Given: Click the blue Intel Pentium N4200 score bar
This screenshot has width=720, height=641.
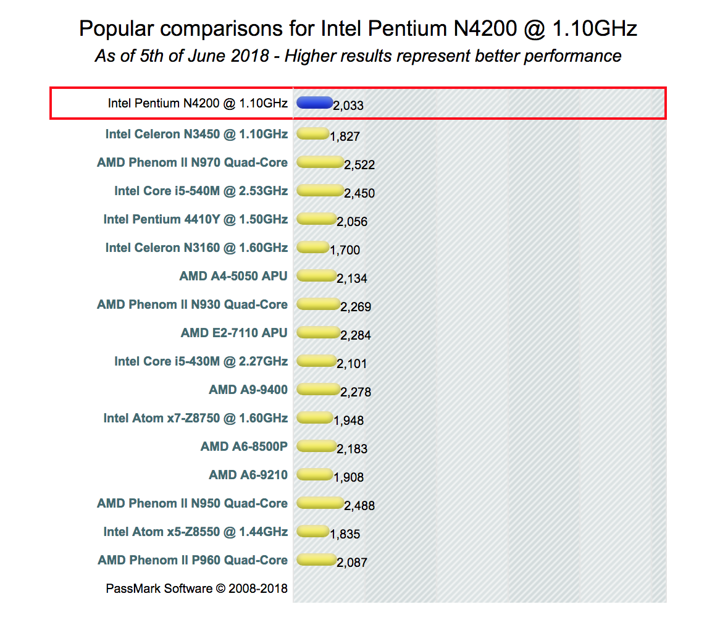Looking at the screenshot, I should point(314,103).
